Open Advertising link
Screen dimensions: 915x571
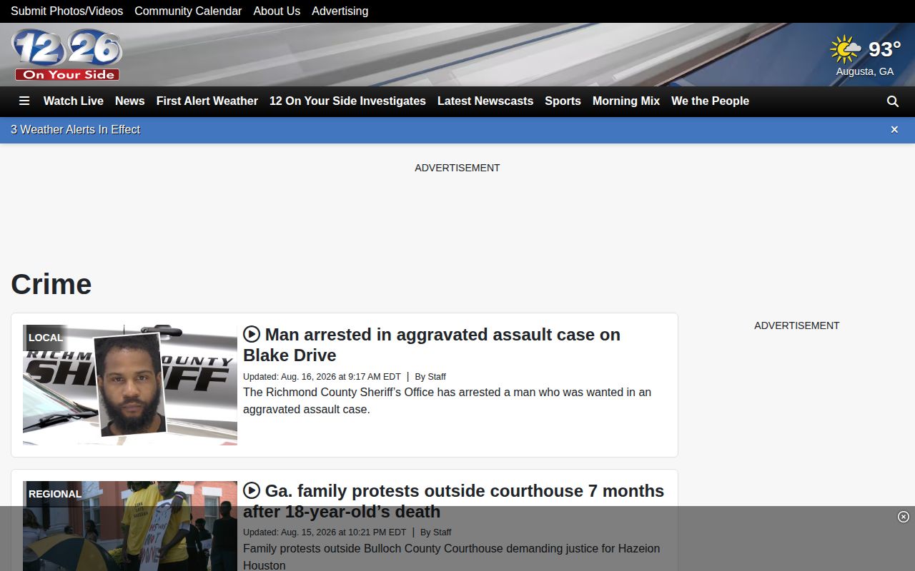(340, 11)
